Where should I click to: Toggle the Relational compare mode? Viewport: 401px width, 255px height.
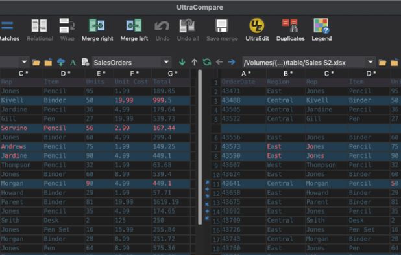40,30
